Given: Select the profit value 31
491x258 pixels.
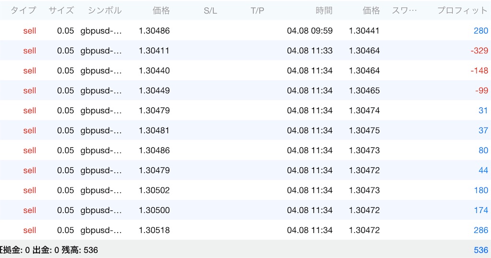Looking at the screenshot, I should coord(483,110).
